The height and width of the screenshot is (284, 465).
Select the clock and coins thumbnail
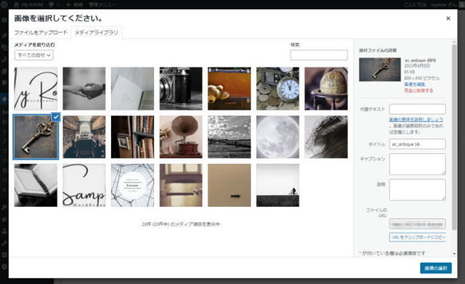tap(278, 88)
